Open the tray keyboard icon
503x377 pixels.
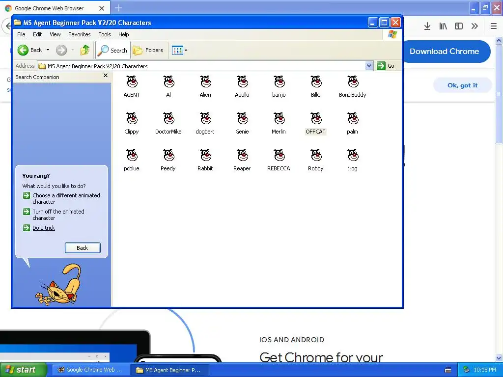[x=448, y=370]
